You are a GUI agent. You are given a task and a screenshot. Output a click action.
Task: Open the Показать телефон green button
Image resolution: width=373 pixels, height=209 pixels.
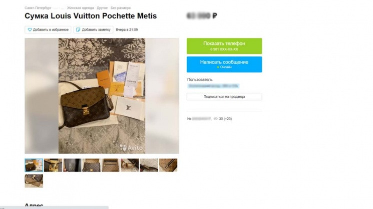(x=224, y=46)
